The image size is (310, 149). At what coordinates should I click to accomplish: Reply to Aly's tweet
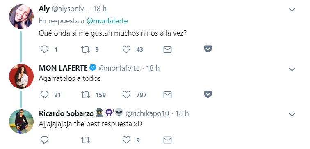[44, 49]
